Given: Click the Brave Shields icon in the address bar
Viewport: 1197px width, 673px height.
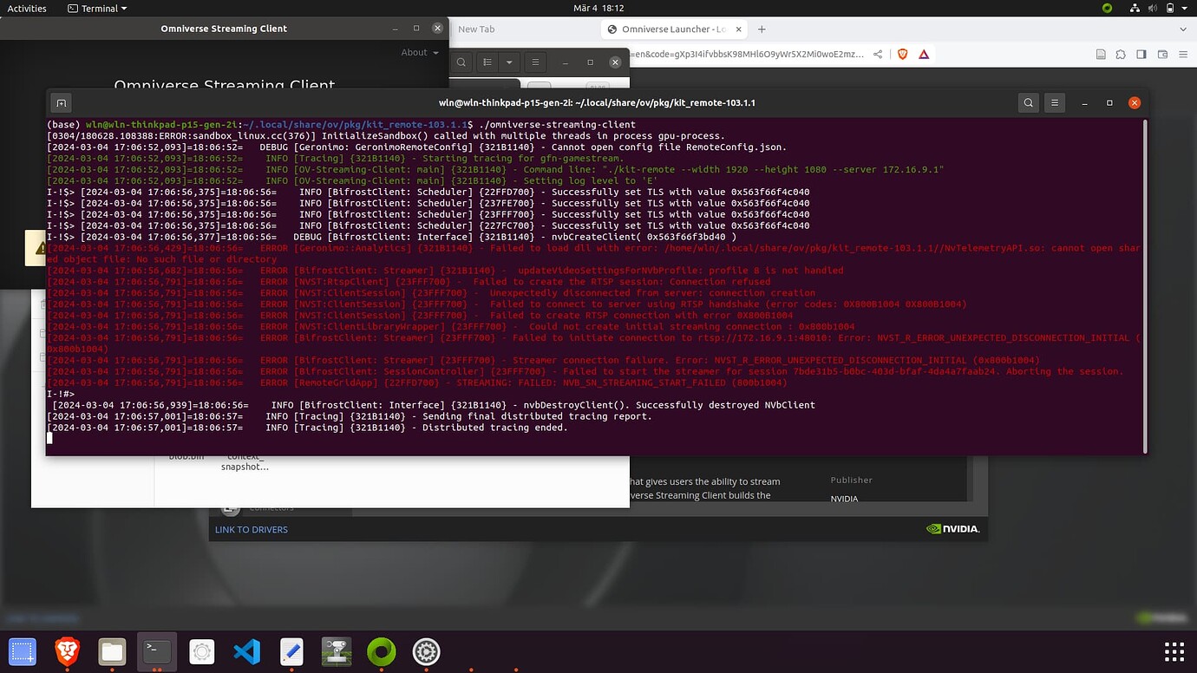Looking at the screenshot, I should [902, 54].
